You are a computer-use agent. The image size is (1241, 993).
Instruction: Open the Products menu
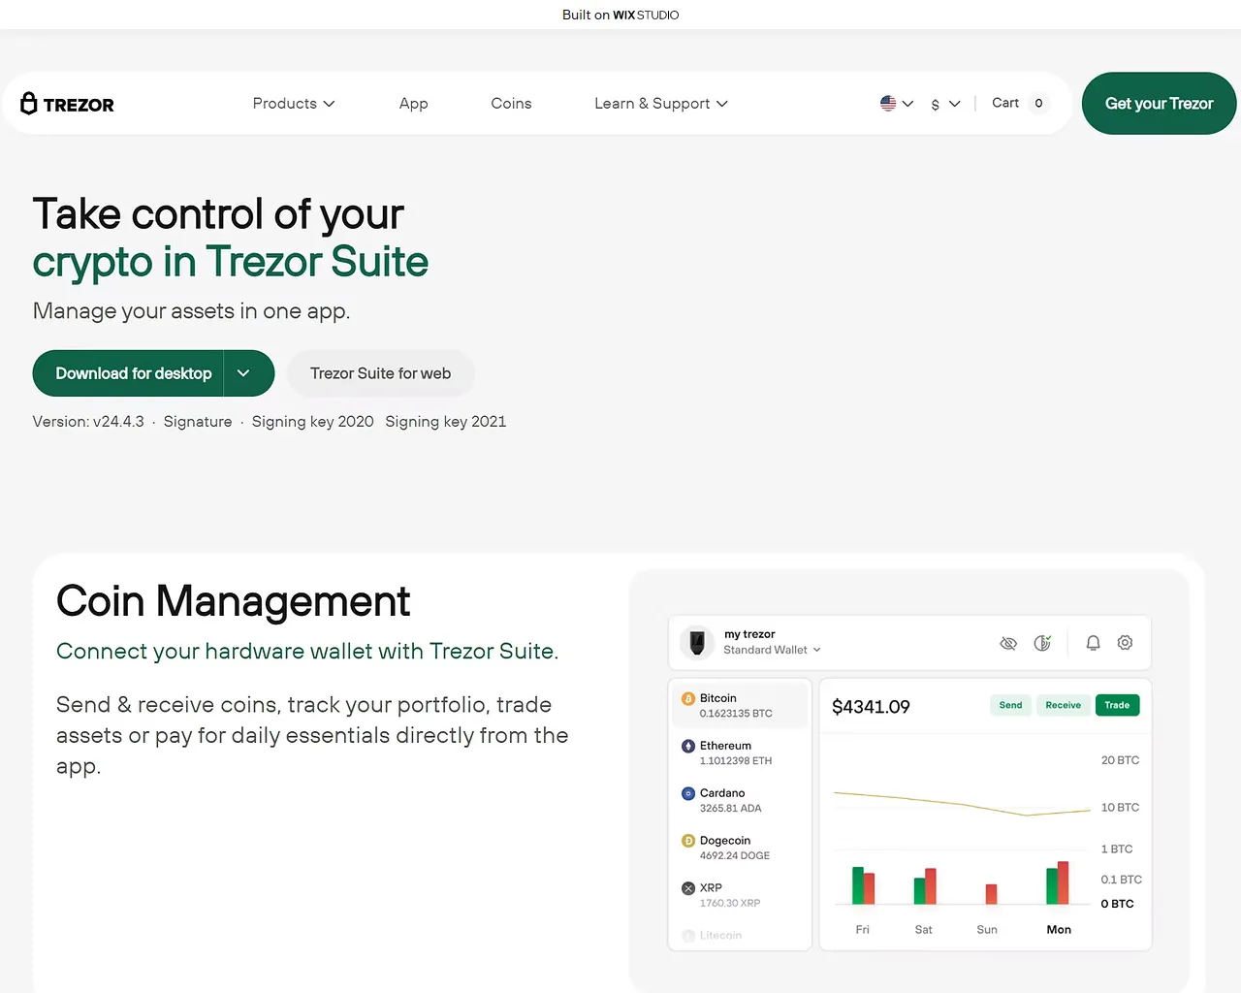tap(294, 104)
